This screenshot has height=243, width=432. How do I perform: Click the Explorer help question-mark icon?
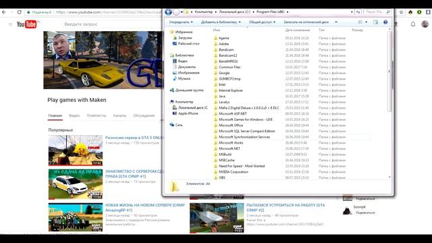pyautogui.click(x=385, y=22)
